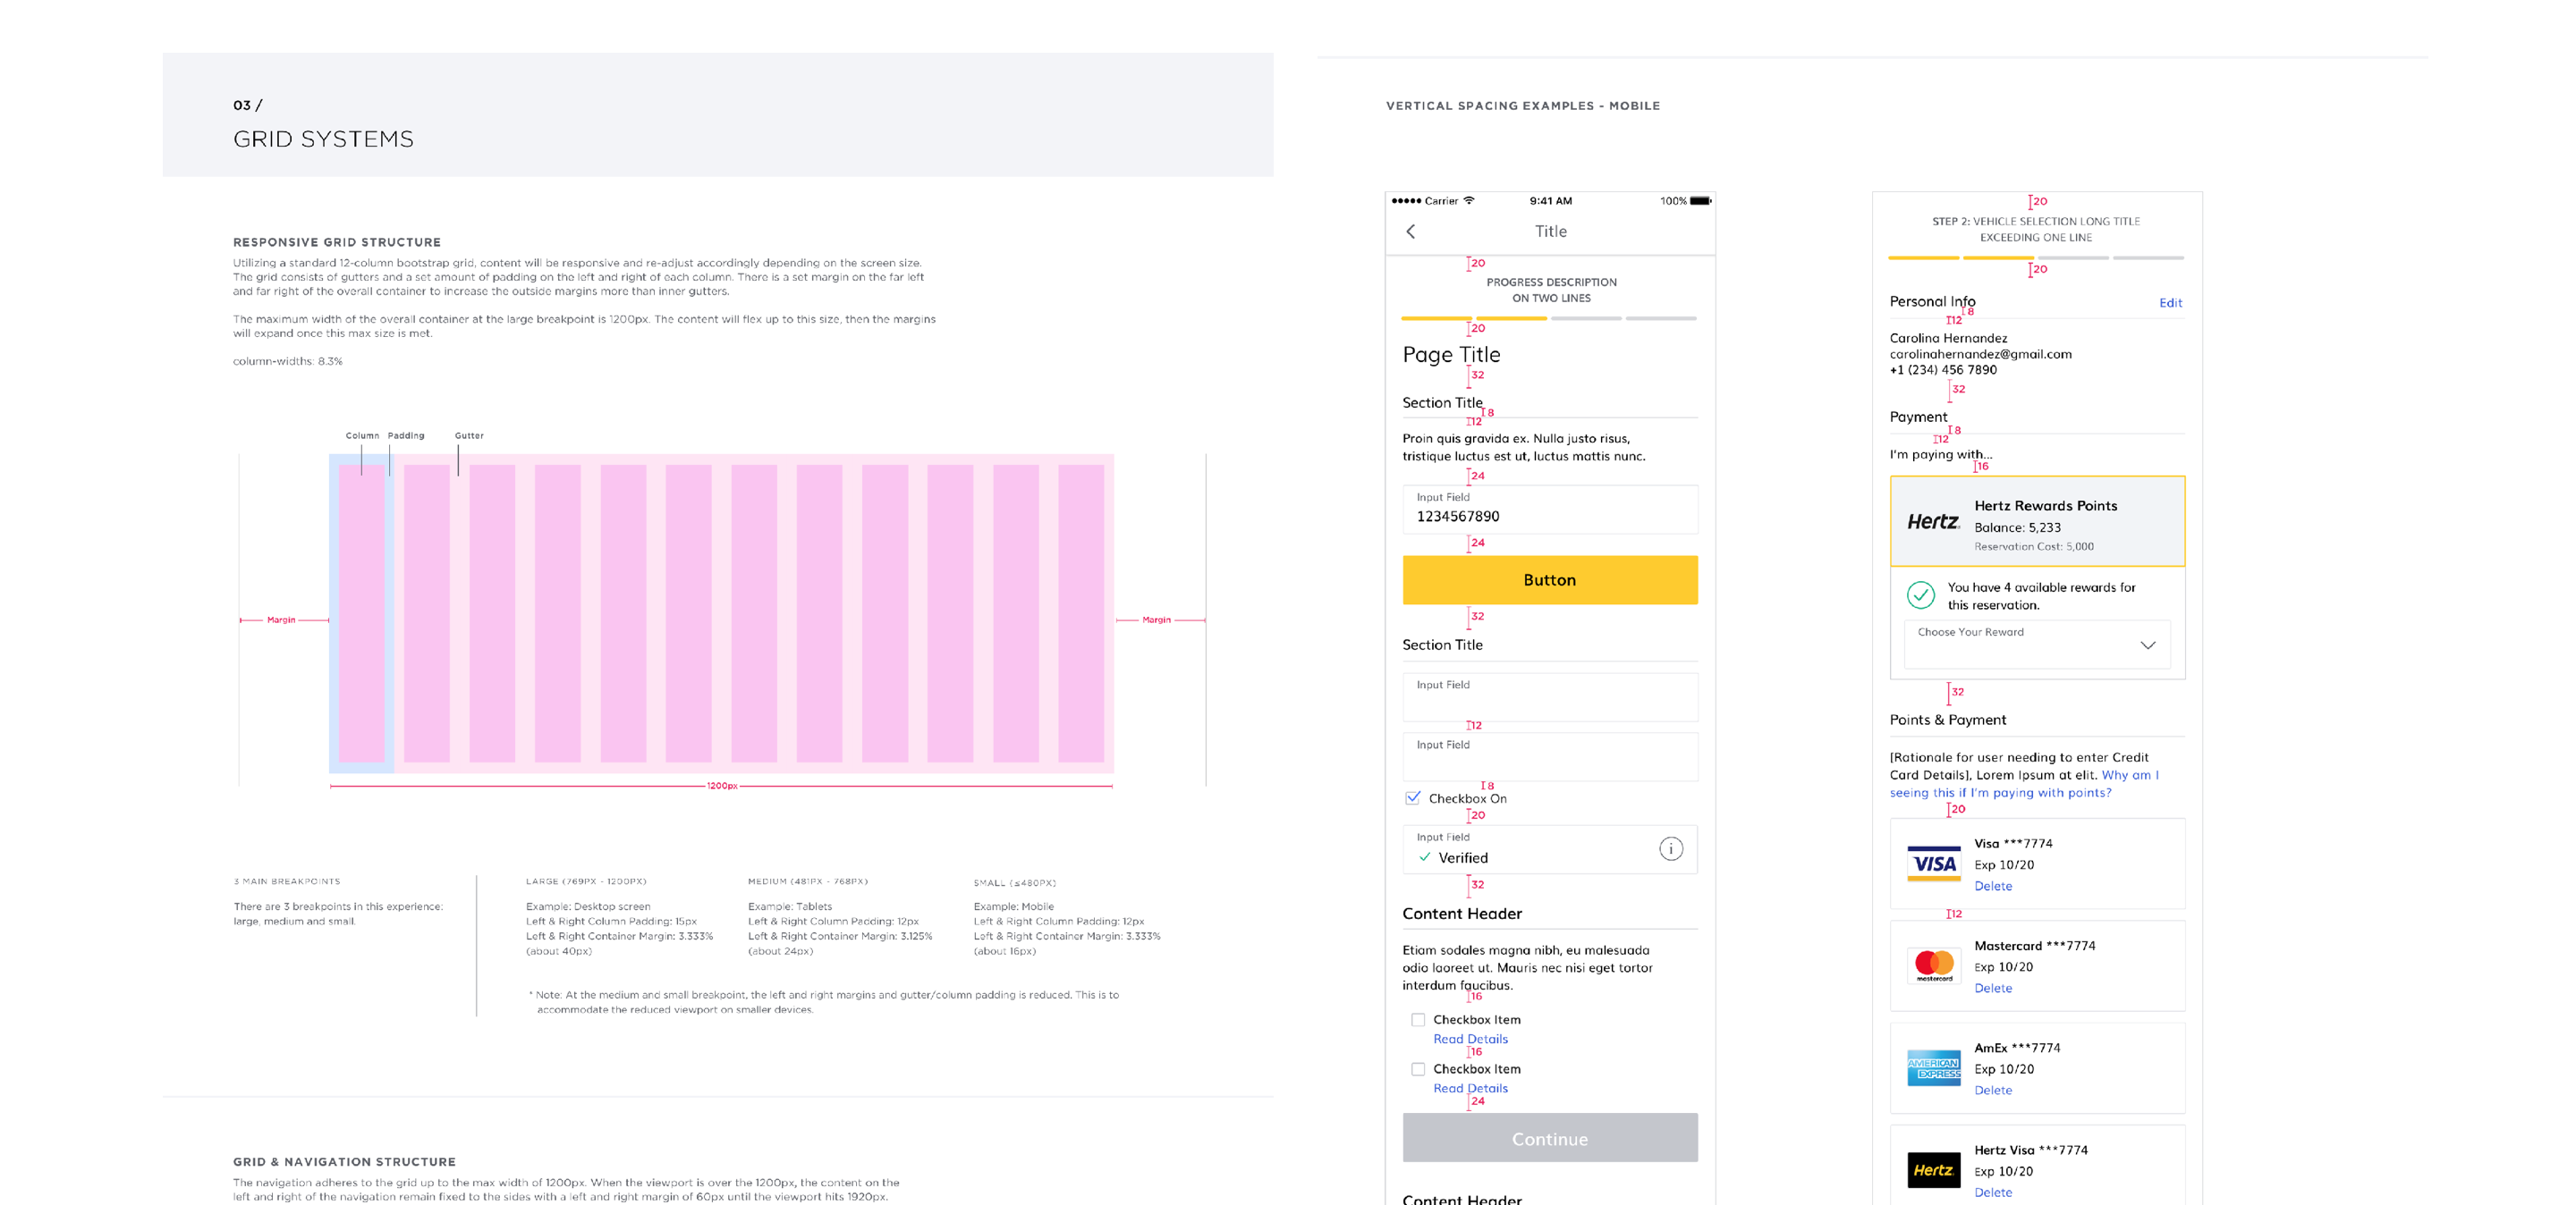Click the first Read Details link
Screen dimensions: 2576x1205
tap(1470, 1039)
